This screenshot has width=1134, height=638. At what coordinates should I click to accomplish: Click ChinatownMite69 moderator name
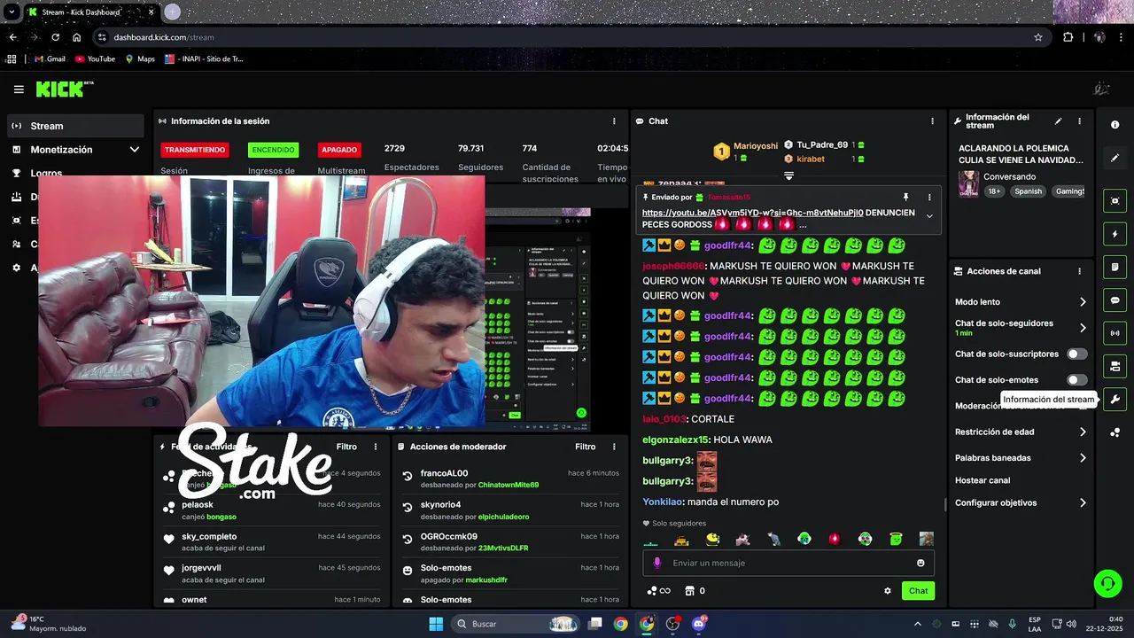[x=509, y=485]
